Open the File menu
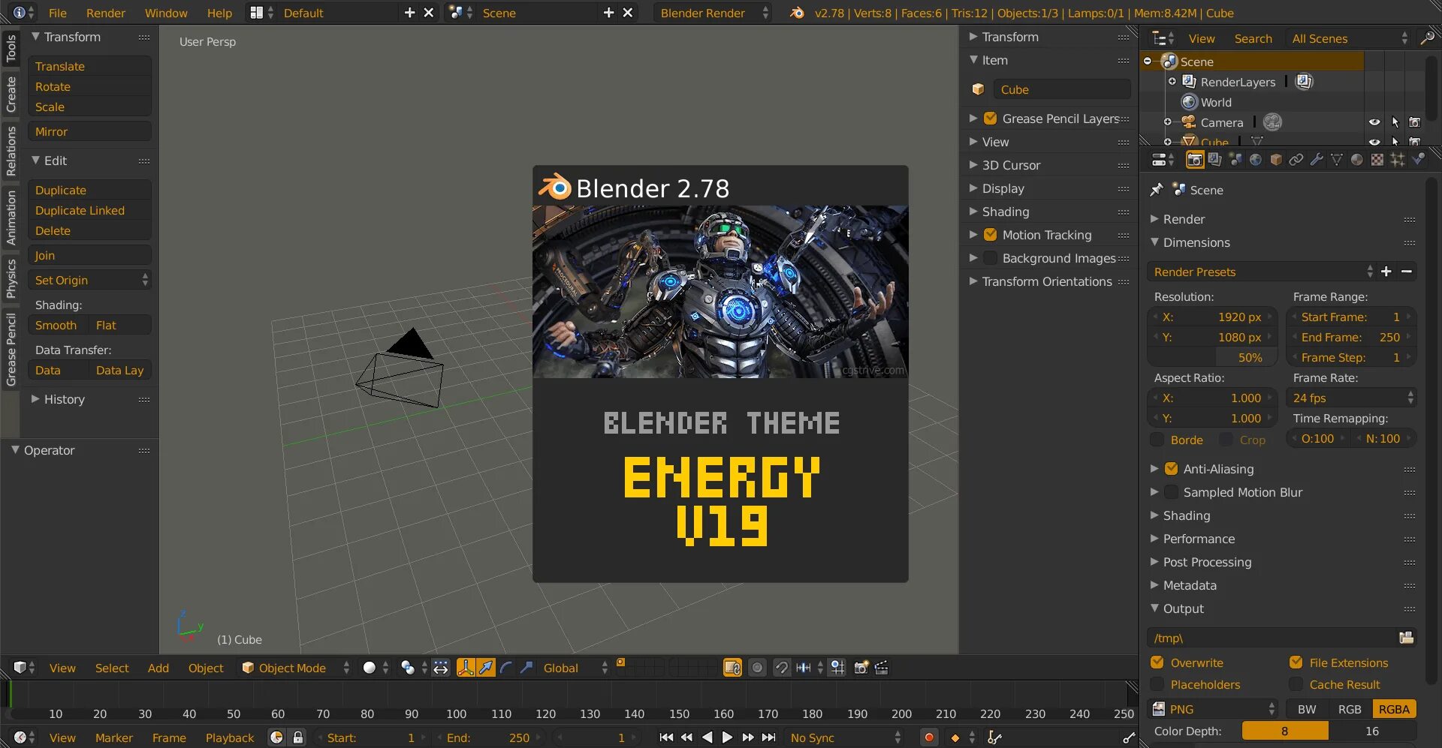 [x=58, y=13]
